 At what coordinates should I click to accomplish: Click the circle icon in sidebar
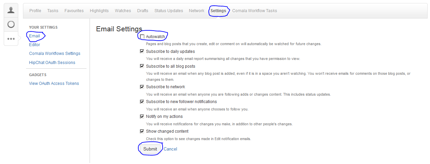(11, 24)
